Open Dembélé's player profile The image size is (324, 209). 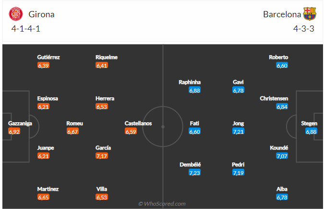(190, 164)
